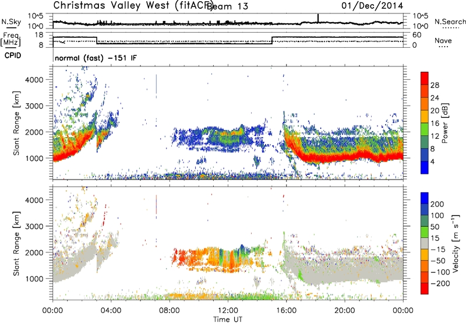
Task: Click the '1000' tick label on velocity plot
Action: 34,279
